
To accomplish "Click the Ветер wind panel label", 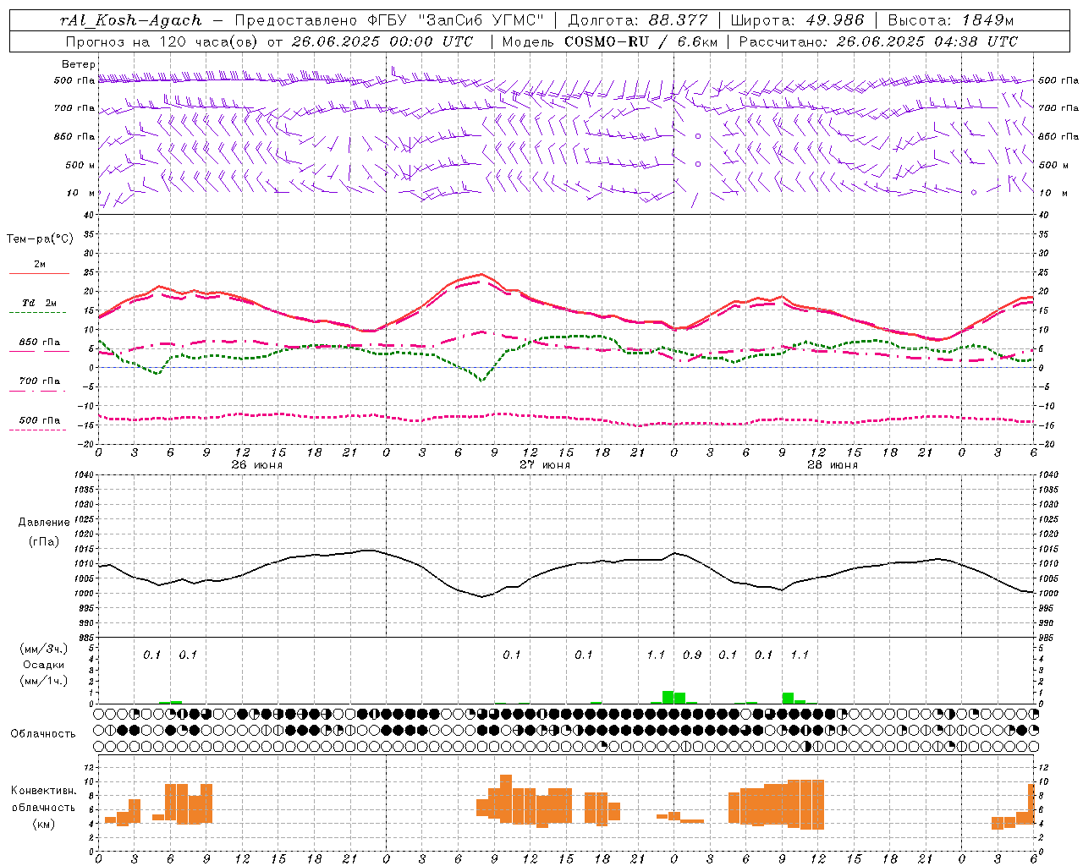I will tap(79, 64).
